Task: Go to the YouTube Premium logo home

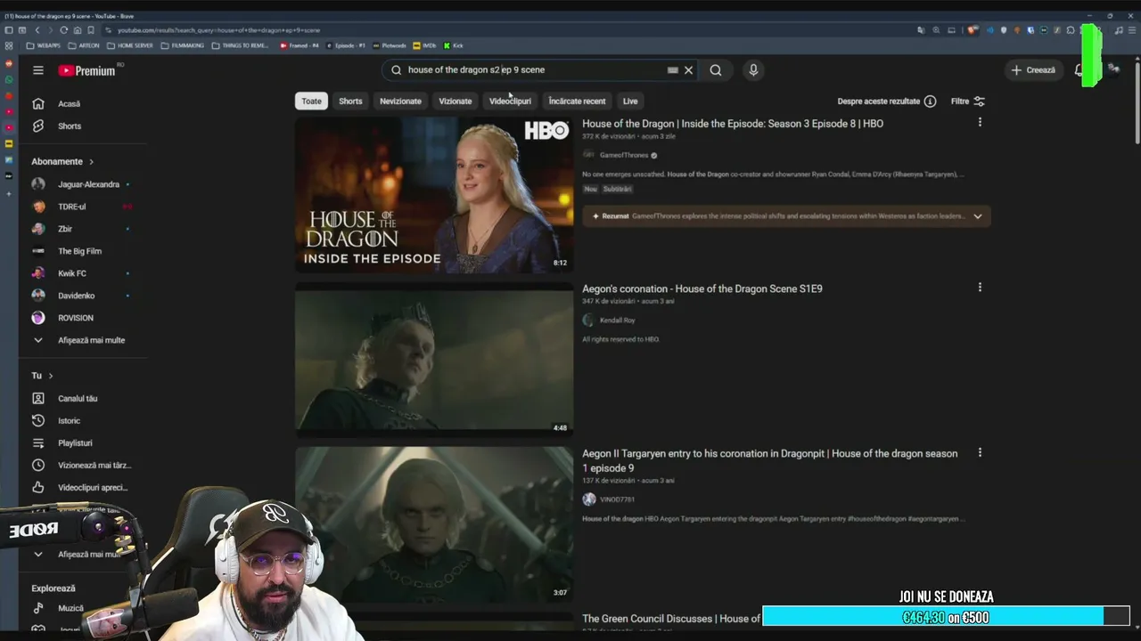Action: click(x=87, y=70)
